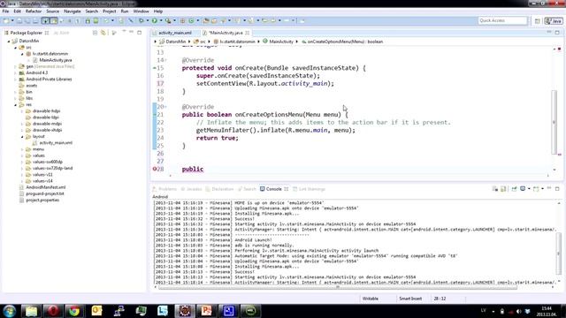
Task: Open the Source menu
Action: (52, 11)
